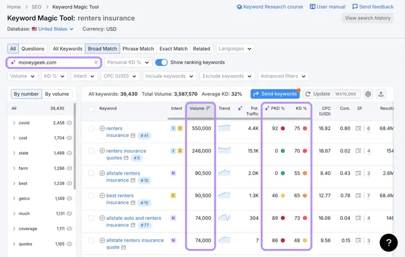
Task: Change the United States database dropdown
Action: pyautogui.click(x=53, y=29)
